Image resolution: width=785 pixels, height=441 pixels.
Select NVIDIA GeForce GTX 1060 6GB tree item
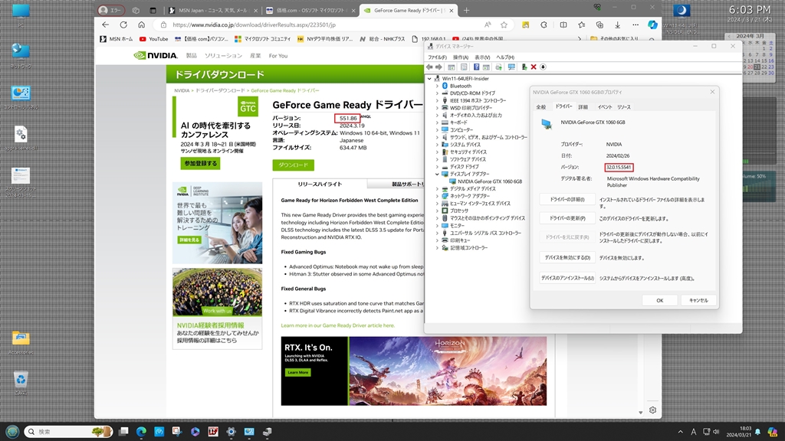[489, 181]
